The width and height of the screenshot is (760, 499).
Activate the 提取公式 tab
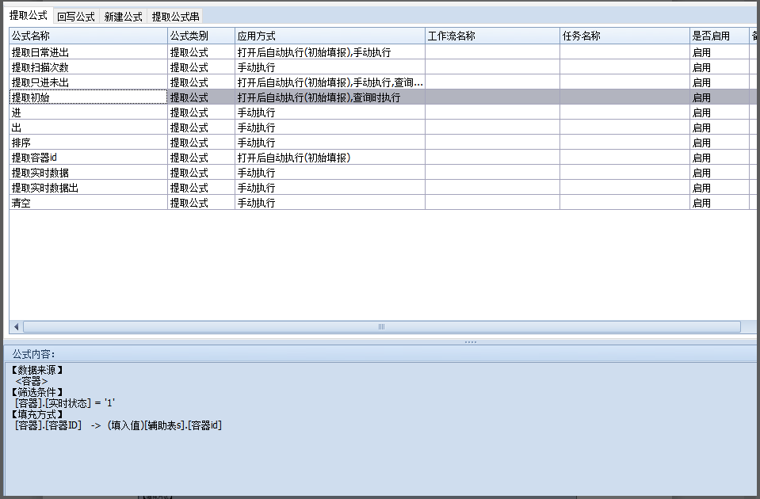click(x=29, y=15)
